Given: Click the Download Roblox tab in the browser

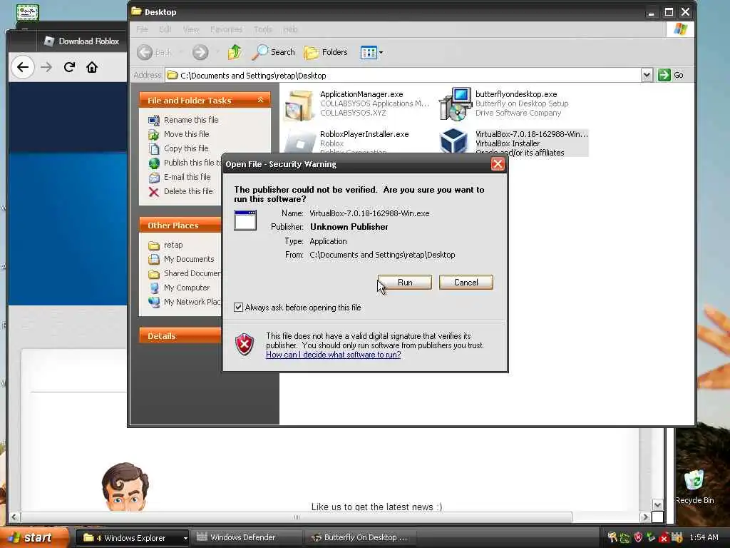Looking at the screenshot, I should tap(82, 41).
